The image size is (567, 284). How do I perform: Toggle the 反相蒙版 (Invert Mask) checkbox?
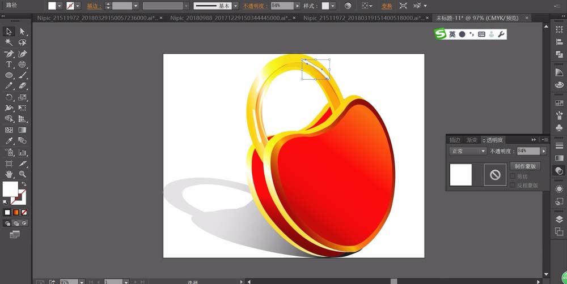click(513, 185)
